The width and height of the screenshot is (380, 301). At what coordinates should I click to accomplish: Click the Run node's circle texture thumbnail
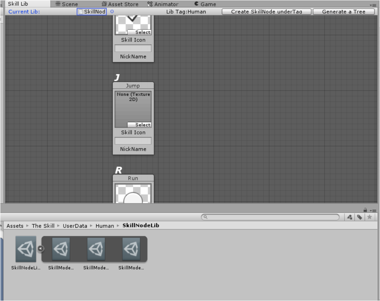coord(133,194)
